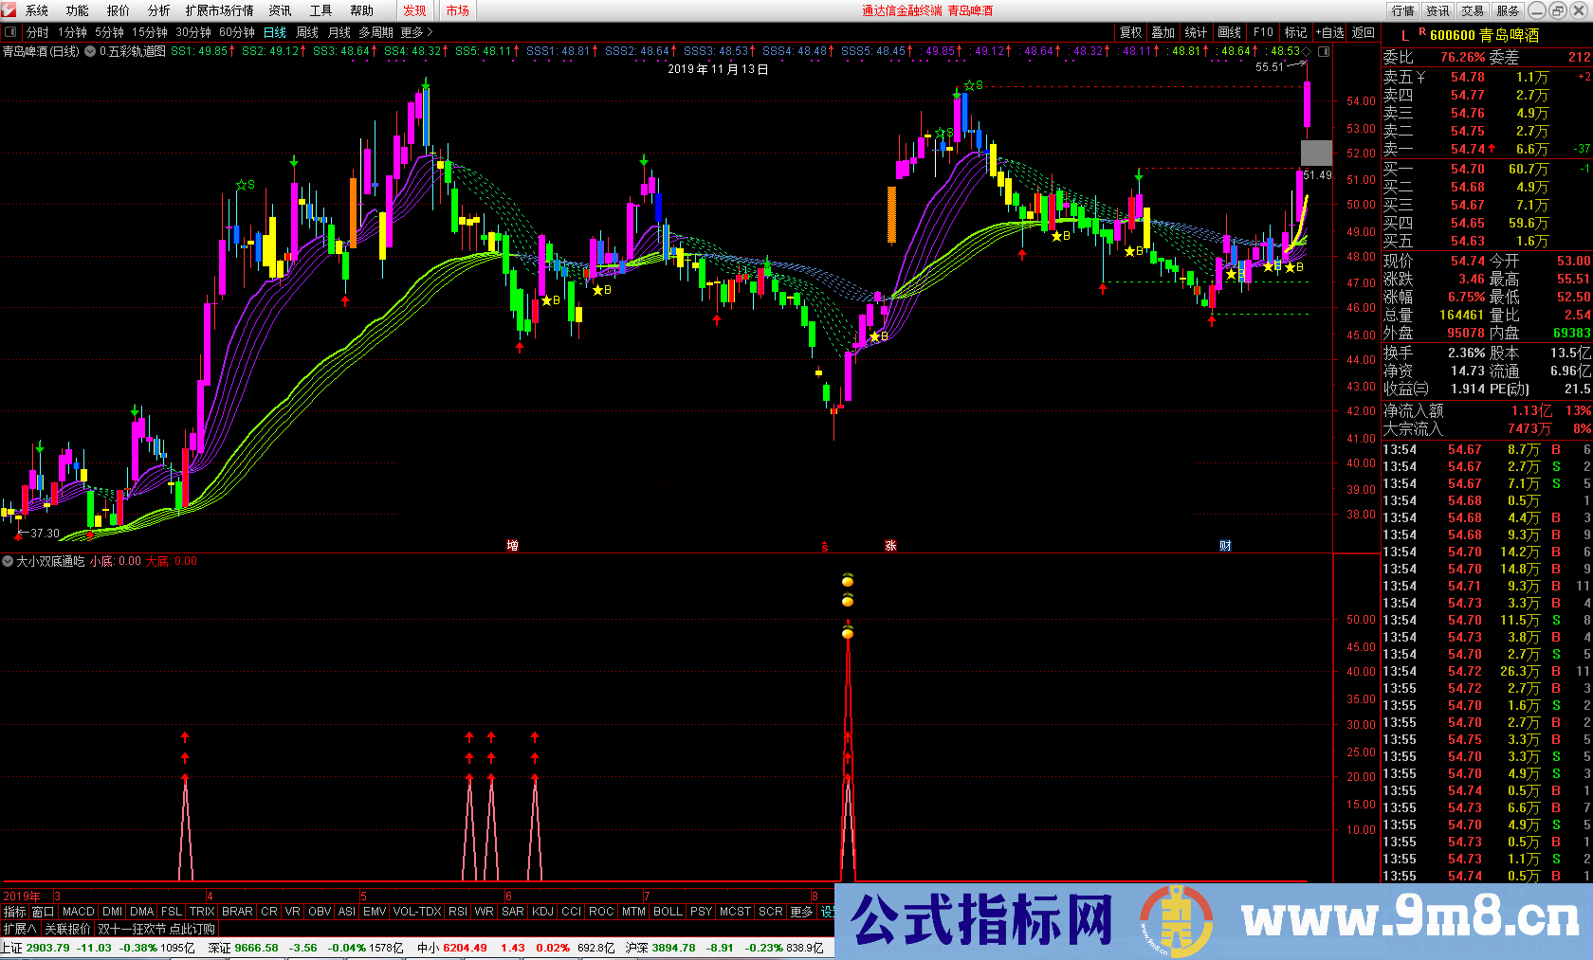Click the 画线 drawing tool button
Image resolution: width=1593 pixels, height=960 pixels.
[x=1230, y=32]
